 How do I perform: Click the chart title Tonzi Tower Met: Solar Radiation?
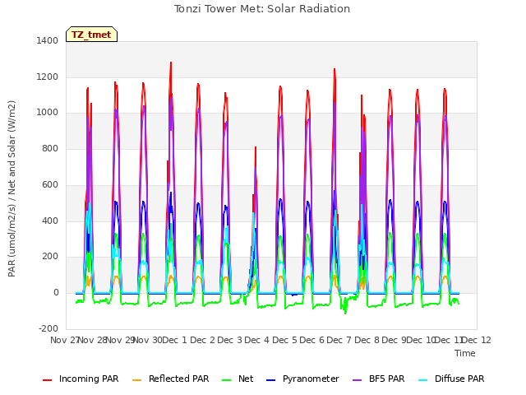(x=262, y=8)
